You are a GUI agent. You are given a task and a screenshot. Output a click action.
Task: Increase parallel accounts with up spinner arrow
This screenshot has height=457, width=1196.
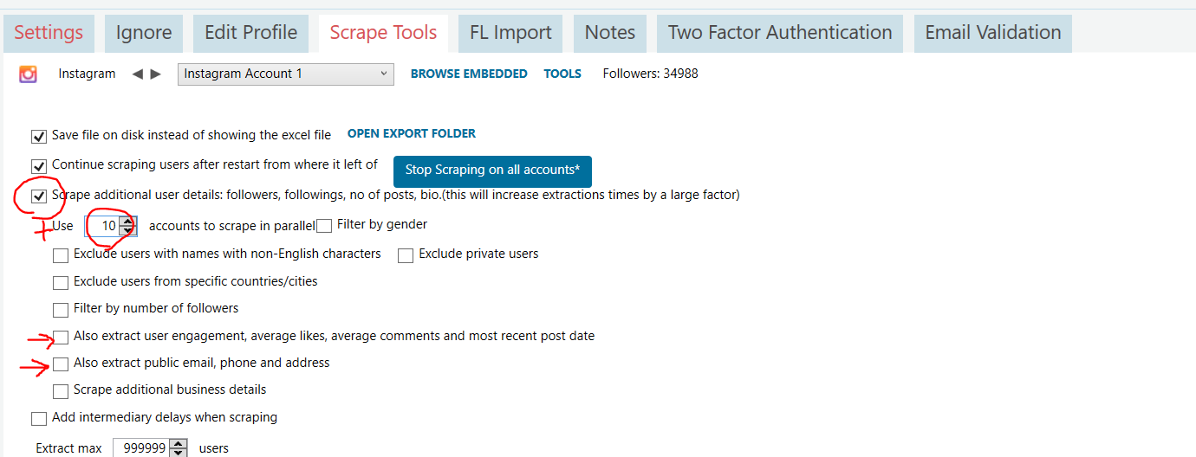(127, 222)
